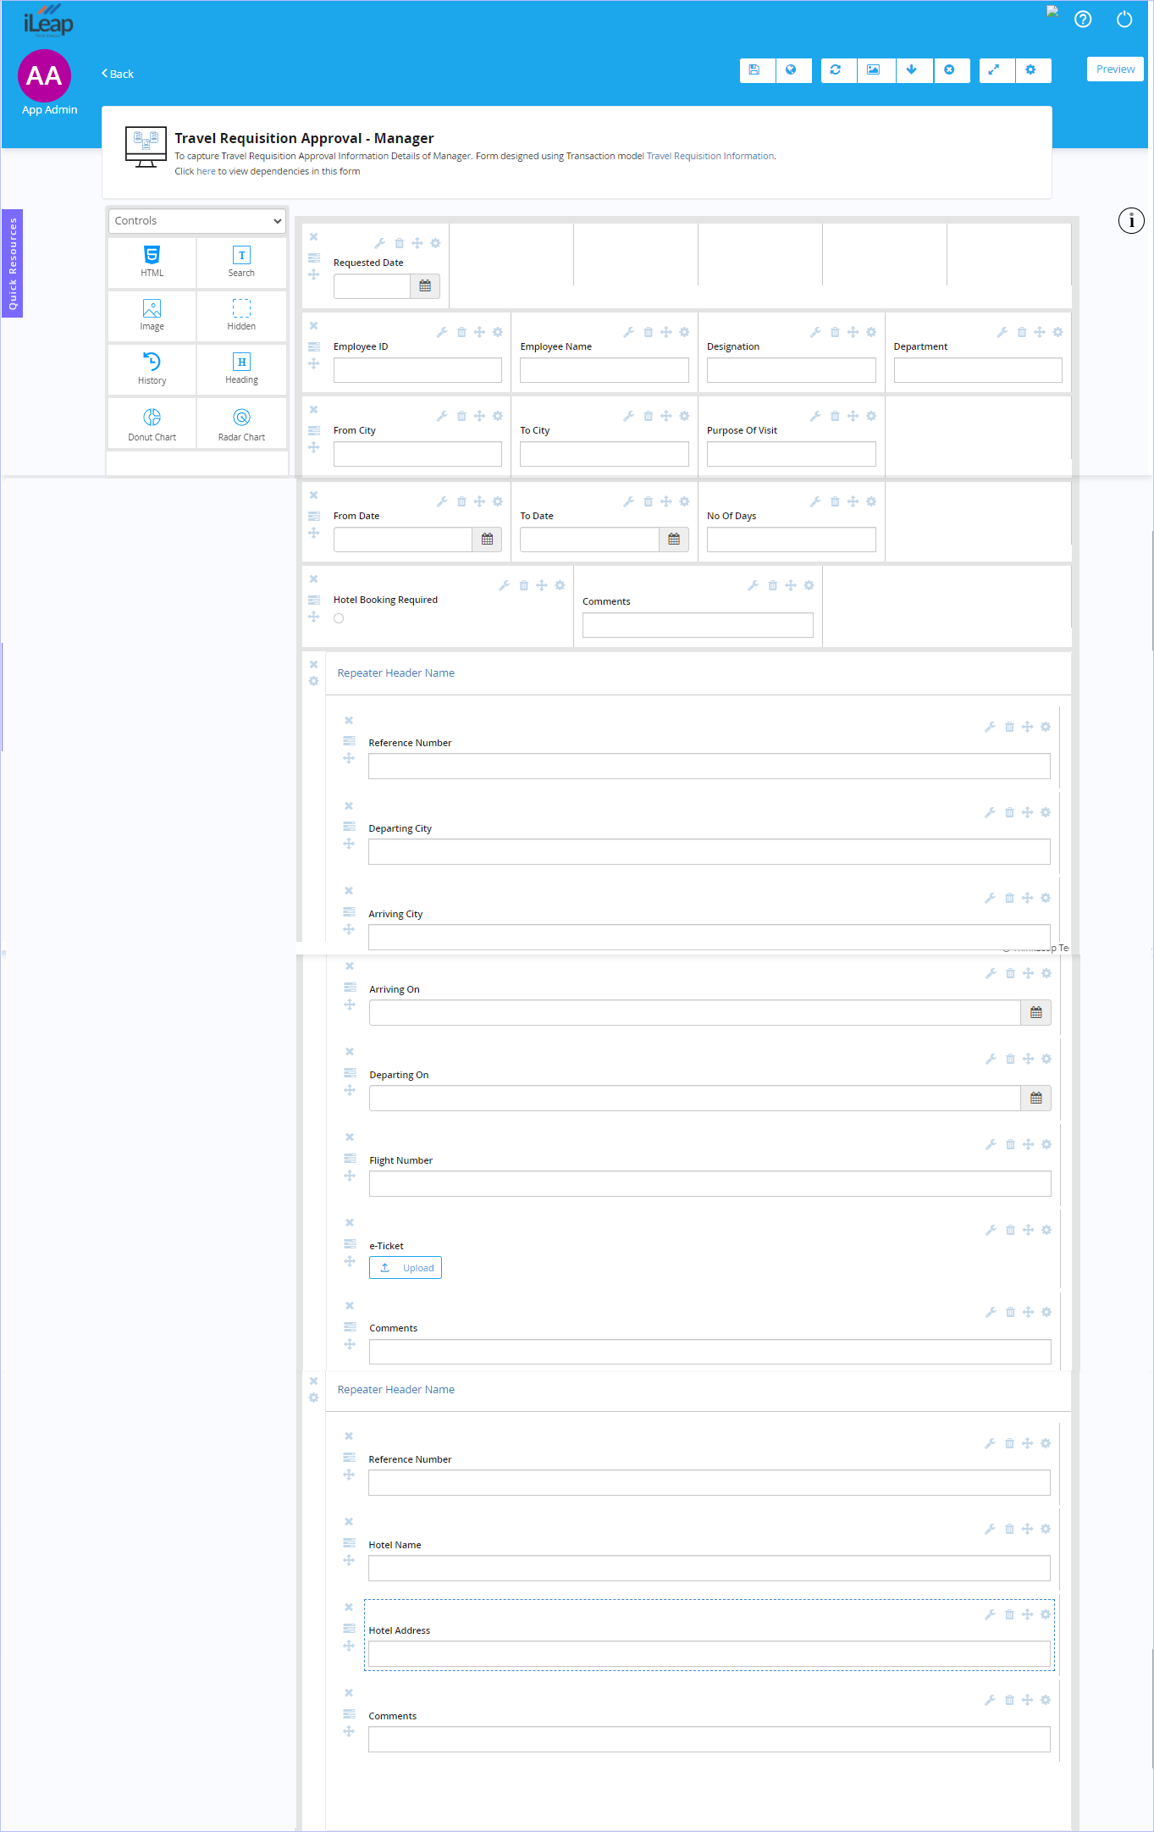Click the No Of Days input field

pos(791,540)
